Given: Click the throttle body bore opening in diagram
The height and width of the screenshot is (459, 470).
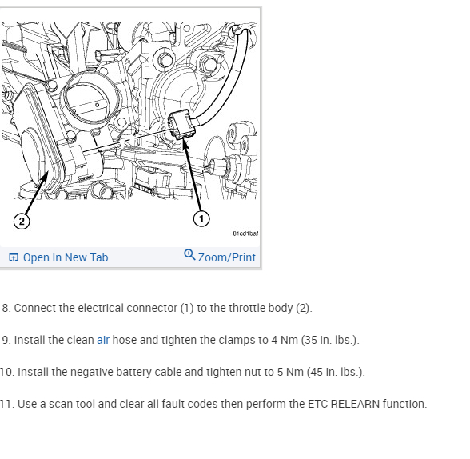Looking at the screenshot, I should click(x=90, y=101).
